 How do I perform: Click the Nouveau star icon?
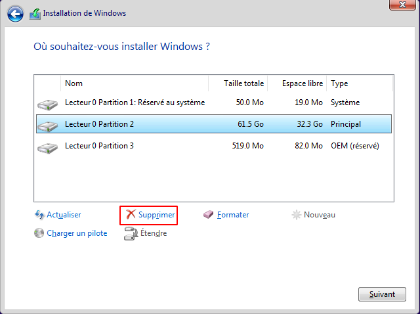click(297, 215)
